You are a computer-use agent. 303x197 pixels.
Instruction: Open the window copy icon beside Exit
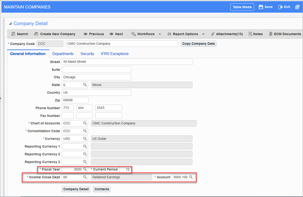click(x=297, y=7)
